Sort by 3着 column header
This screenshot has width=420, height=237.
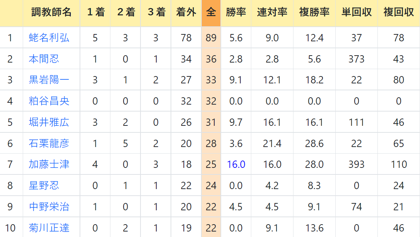156,12
